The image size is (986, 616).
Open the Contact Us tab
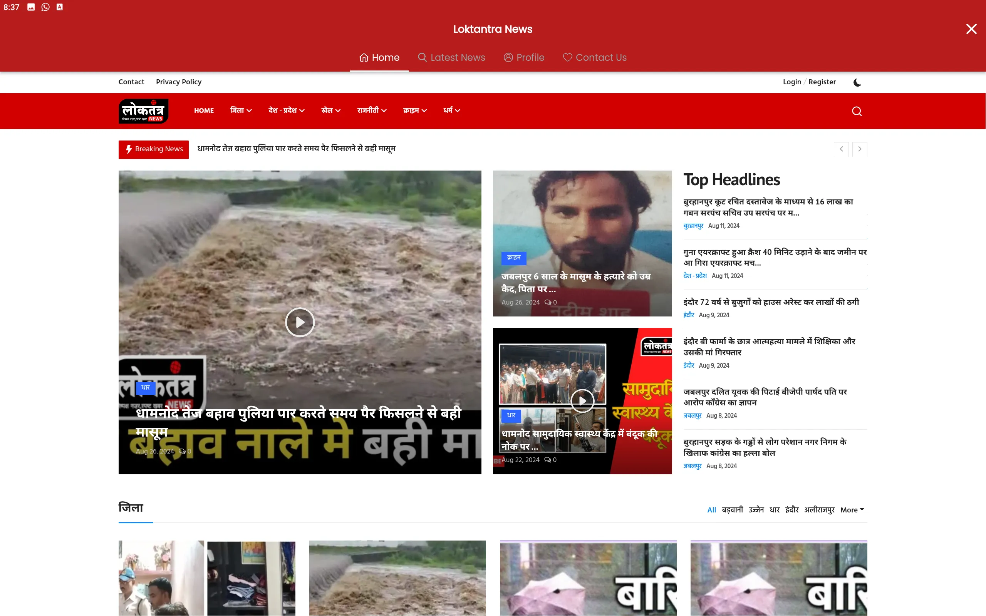coord(595,57)
